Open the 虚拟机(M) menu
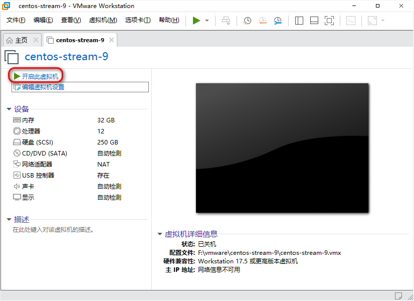Image resolution: width=414 pixels, height=301 pixels. pos(103,20)
